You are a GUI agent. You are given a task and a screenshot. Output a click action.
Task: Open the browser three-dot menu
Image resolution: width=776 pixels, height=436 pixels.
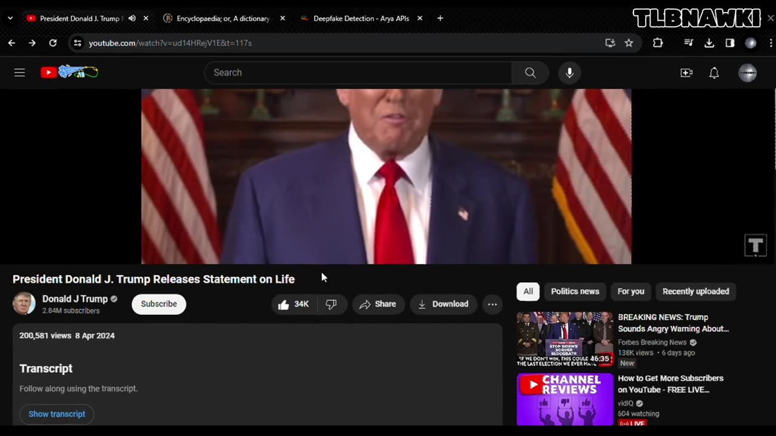(x=771, y=43)
